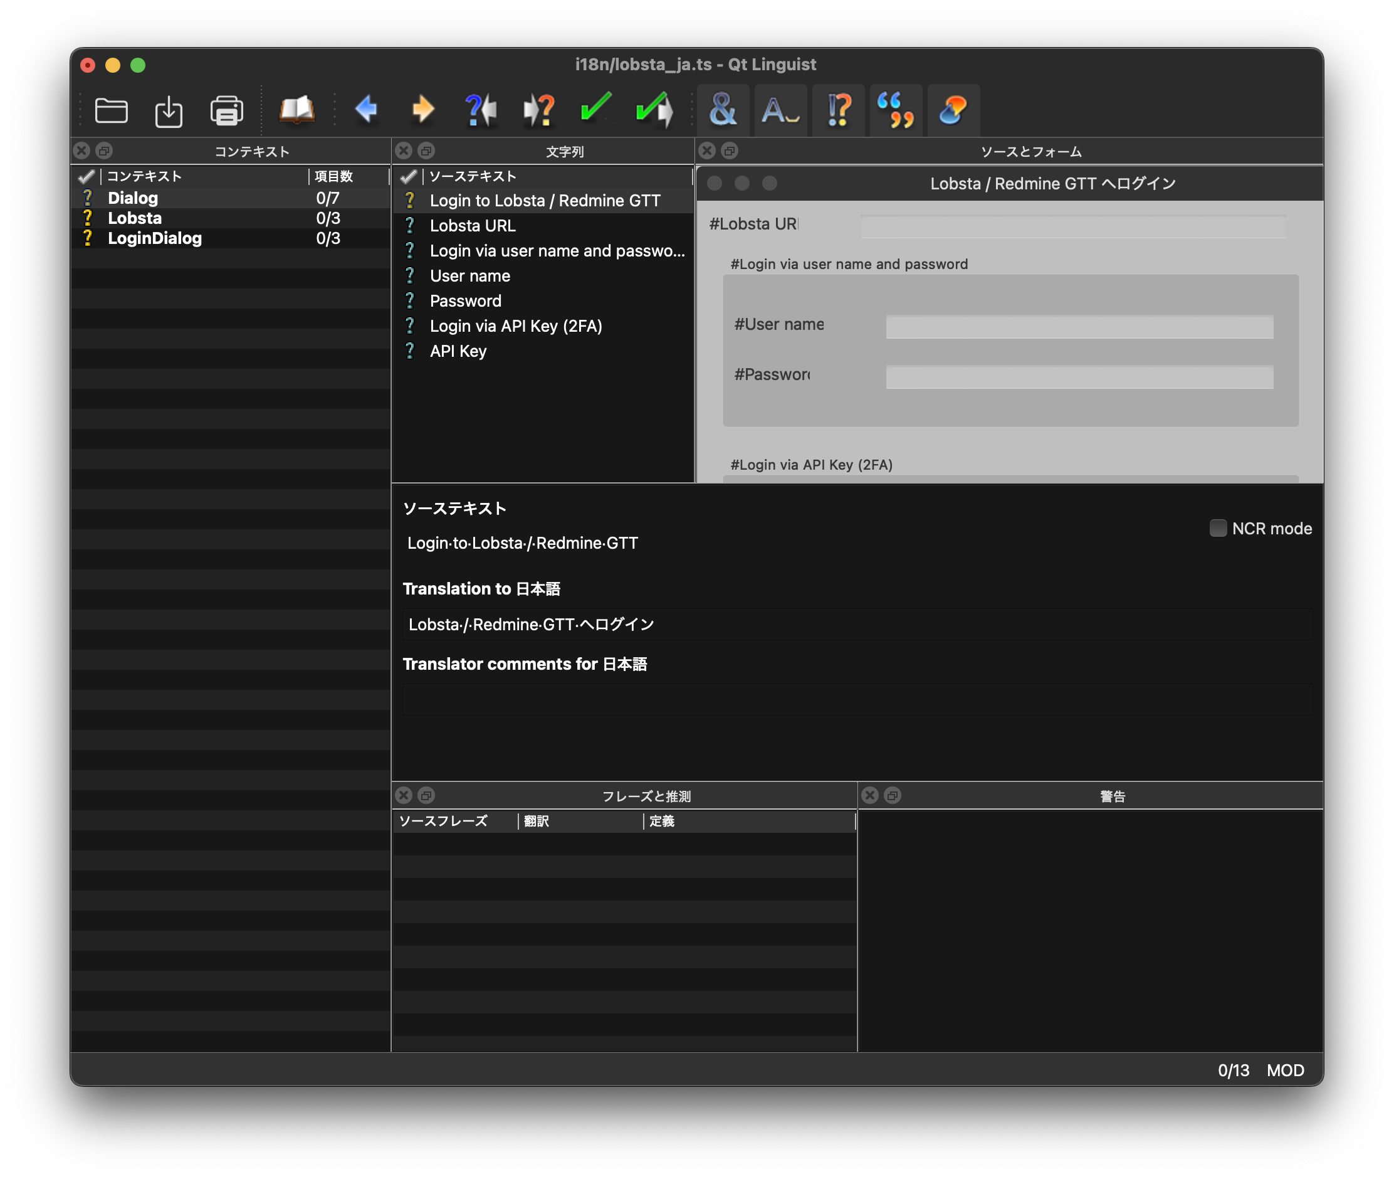Click the status icon of 'Password' string
1394x1179 pixels.
click(x=410, y=301)
